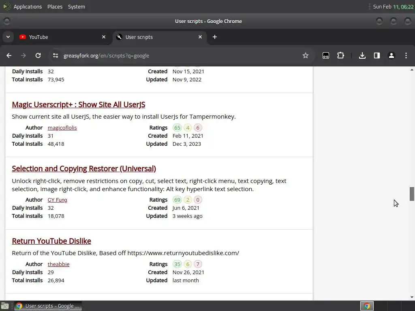Click total installs value 18,078
The height and width of the screenshot is (311, 415).
coord(56,216)
